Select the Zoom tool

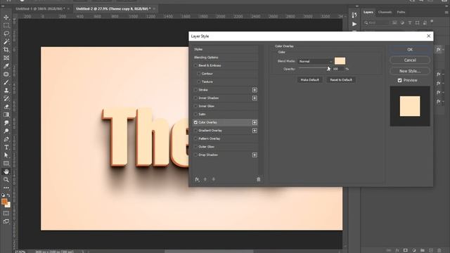coord(6,180)
